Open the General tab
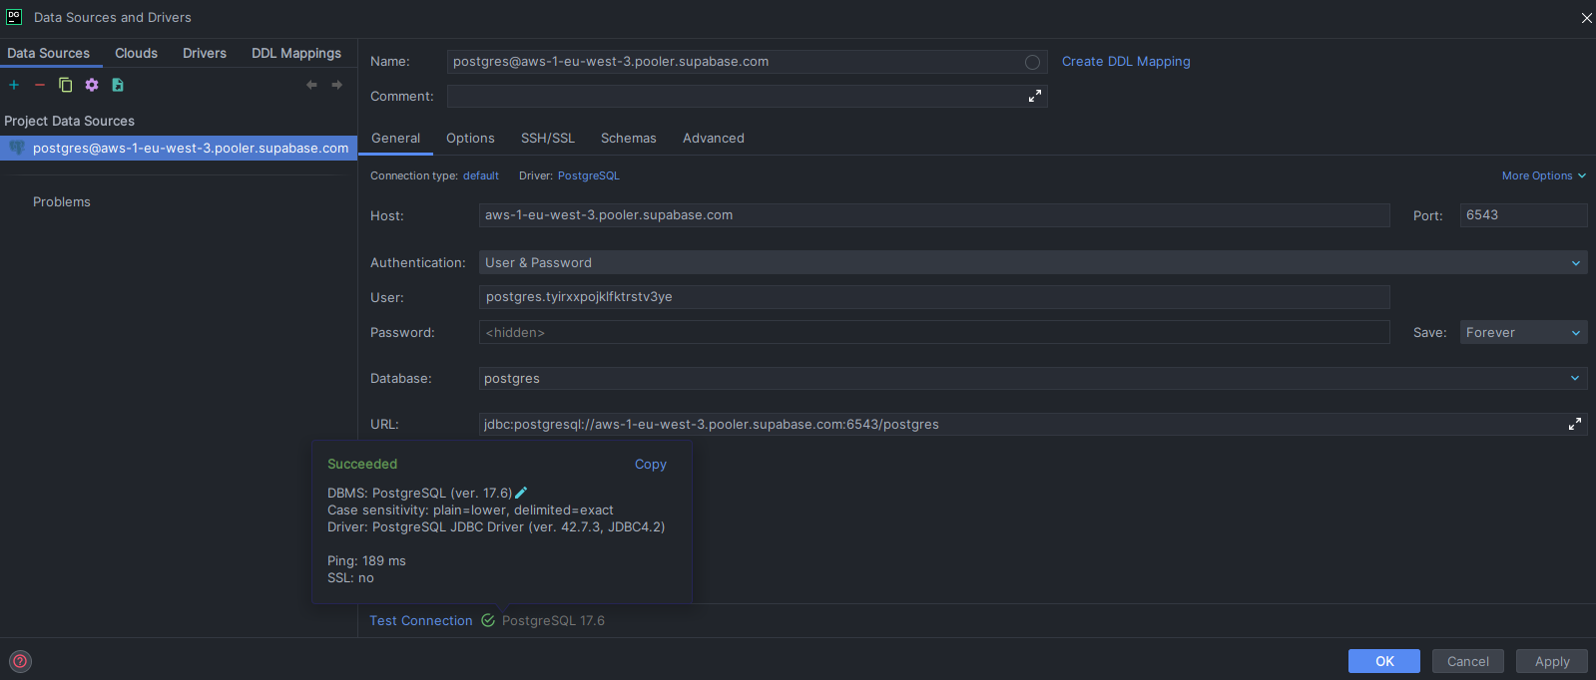The image size is (1596, 680). coord(395,138)
